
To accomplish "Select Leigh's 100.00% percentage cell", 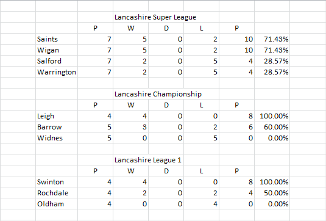I will click(x=272, y=116).
